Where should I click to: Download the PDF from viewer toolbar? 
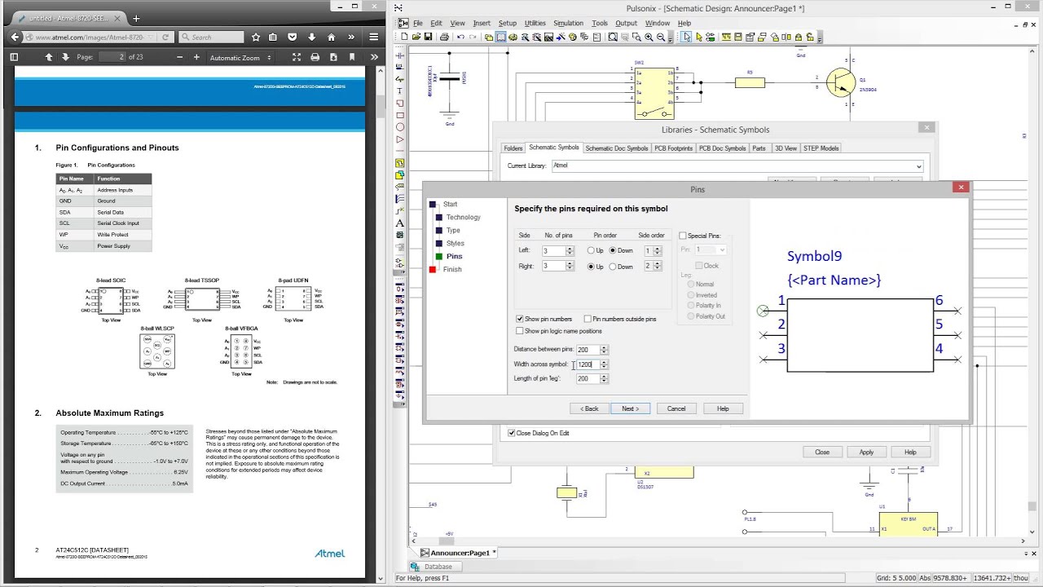(x=334, y=57)
